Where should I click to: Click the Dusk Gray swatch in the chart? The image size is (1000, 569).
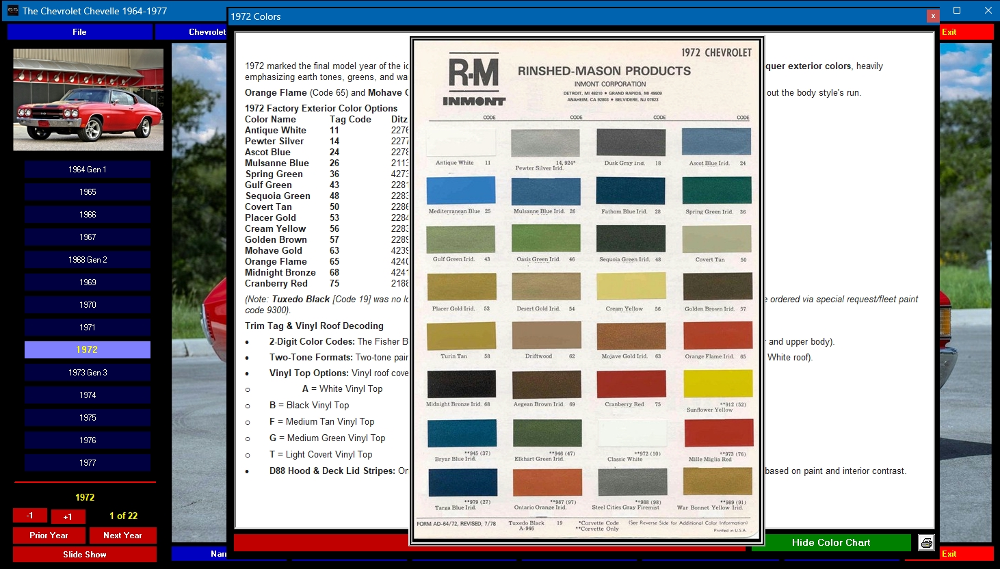pyautogui.click(x=631, y=142)
